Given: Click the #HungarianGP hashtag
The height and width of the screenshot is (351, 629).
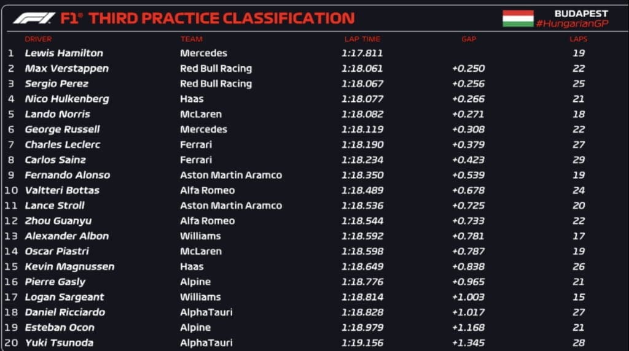Looking at the screenshot, I should (x=572, y=24).
